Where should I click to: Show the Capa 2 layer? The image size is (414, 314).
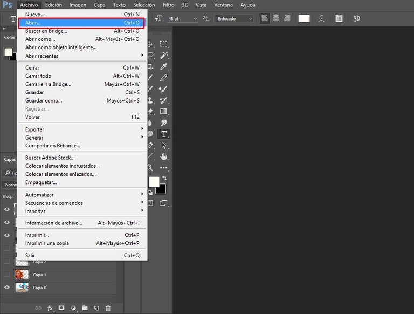tap(7, 261)
